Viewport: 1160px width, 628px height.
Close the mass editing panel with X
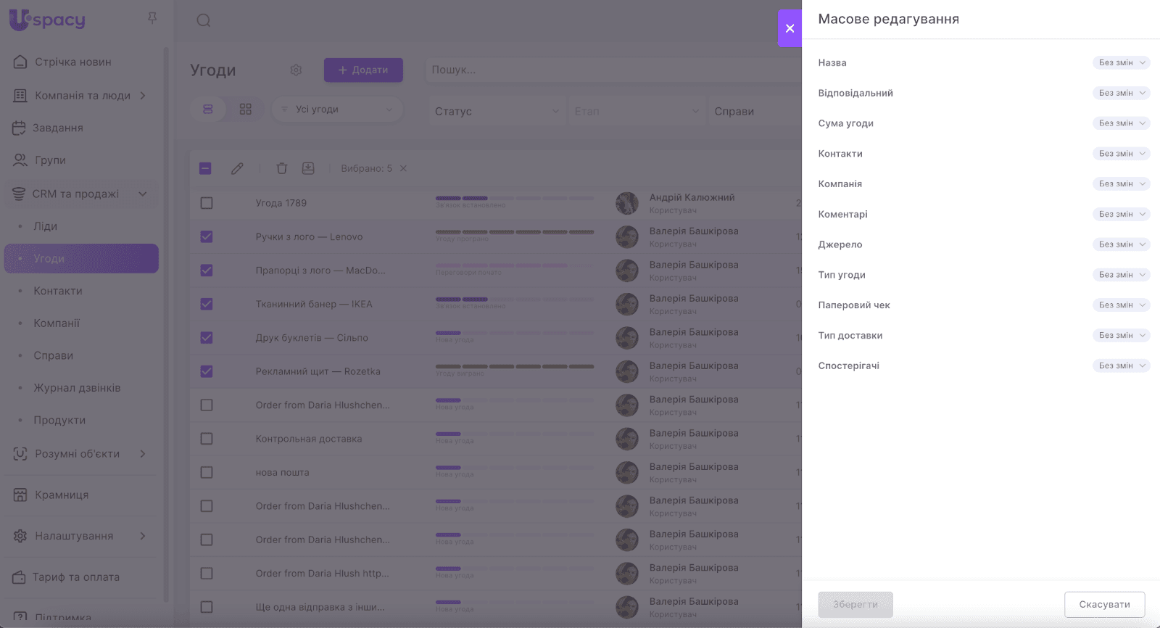790,28
